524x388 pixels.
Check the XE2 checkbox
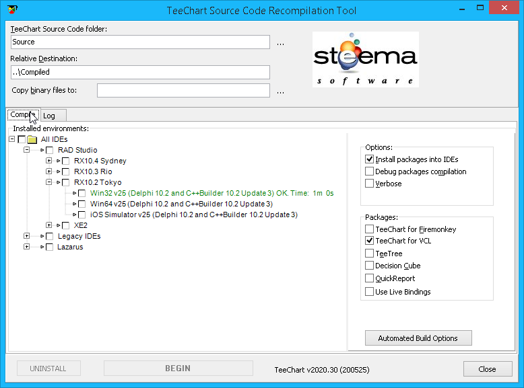point(66,225)
